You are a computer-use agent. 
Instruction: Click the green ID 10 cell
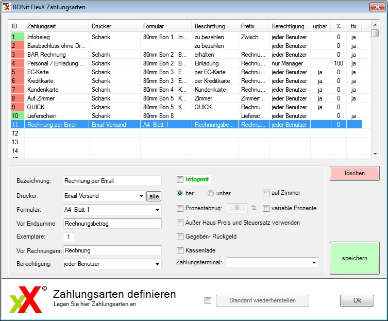pyautogui.click(x=17, y=116)
